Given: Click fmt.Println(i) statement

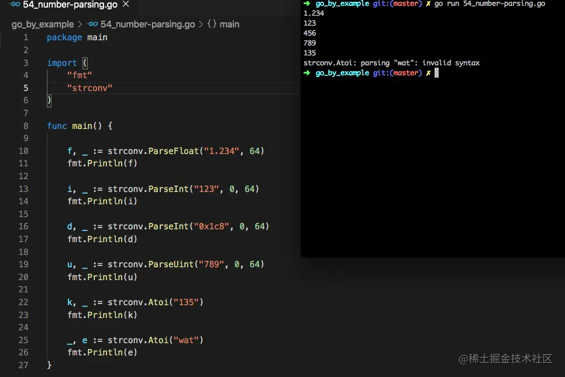Looking at the screenshot, I should click(102, 201).
